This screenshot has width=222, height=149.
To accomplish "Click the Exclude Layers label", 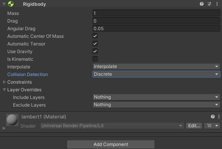I will tap(29, 105).
